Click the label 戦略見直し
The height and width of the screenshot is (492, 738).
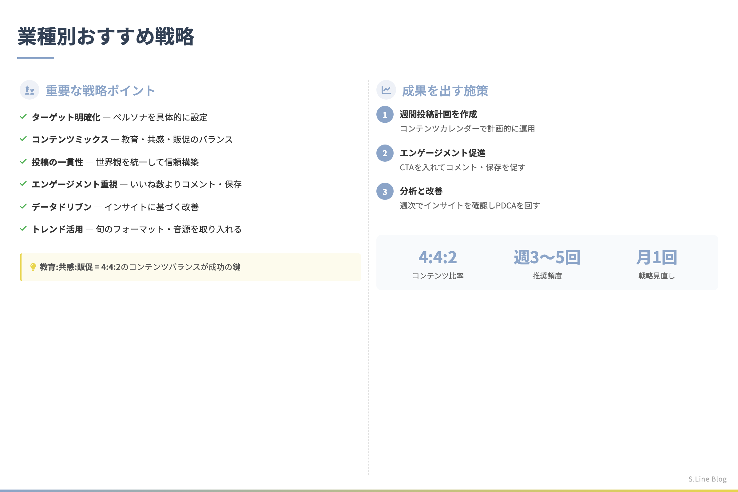click(657, 276)
